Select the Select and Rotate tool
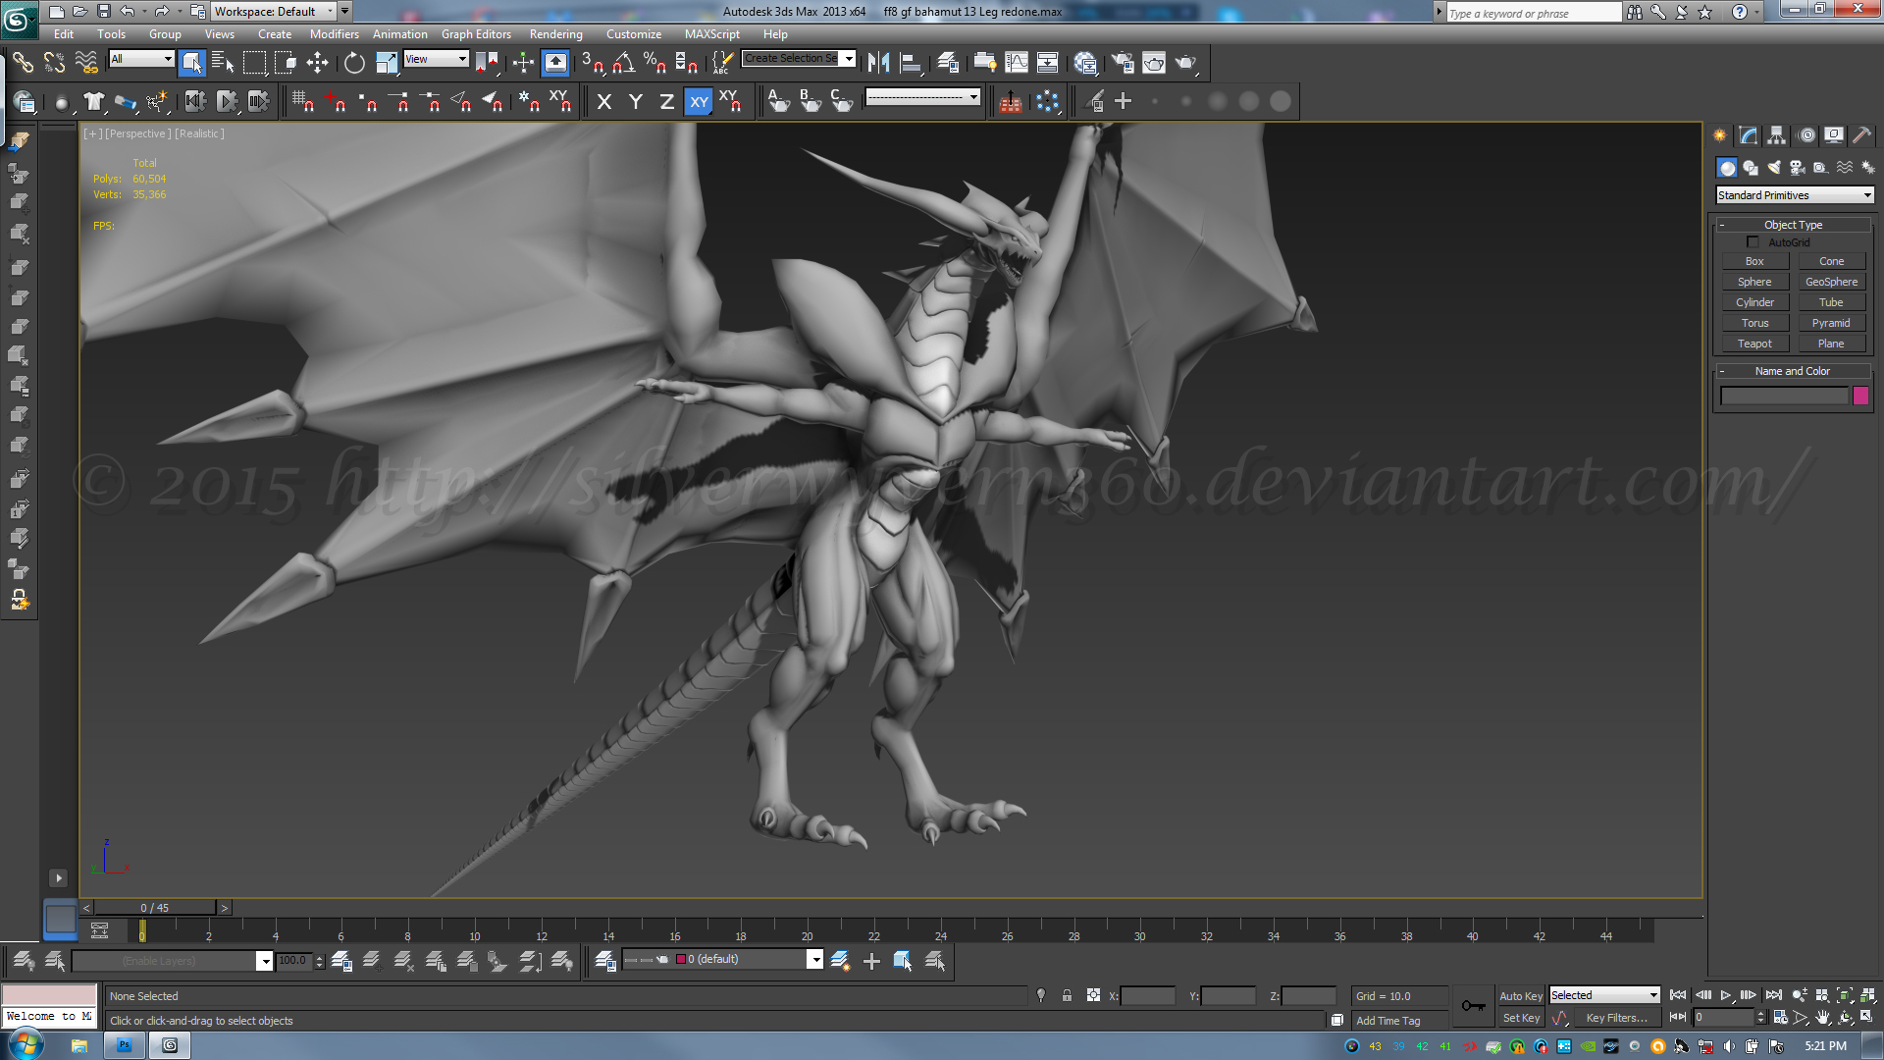The image size is (1884, 1060). 354,64
